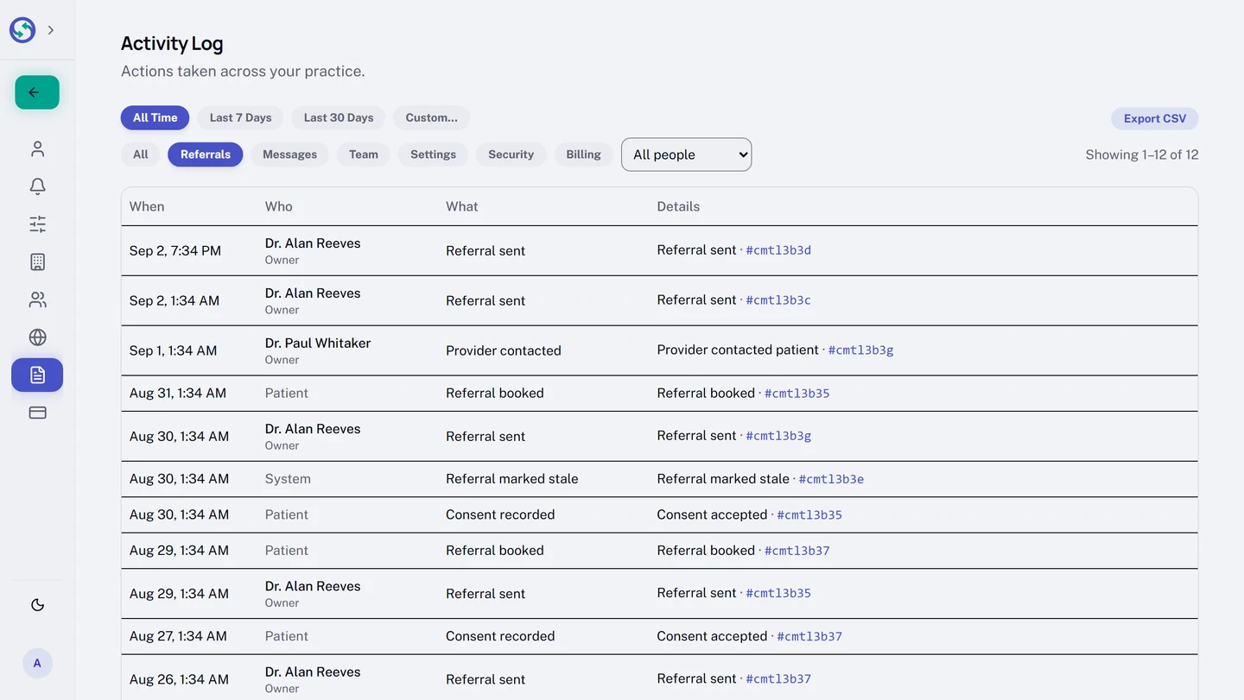The height and width of the screenshot is (700, 1244).
Task: Open the profile person icon in sidebar
Action: [x=37, y=149]
